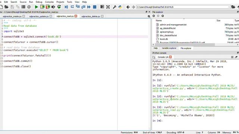Close the sqlpractice_create.py tab
Screen dimensions: 239x134
point(24,16)
